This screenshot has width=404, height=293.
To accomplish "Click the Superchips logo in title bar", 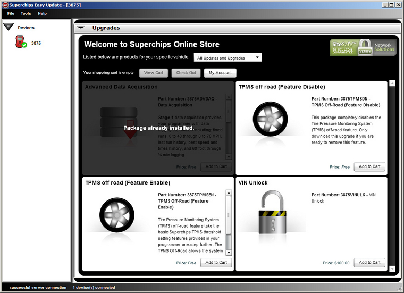I will [4, 4].
